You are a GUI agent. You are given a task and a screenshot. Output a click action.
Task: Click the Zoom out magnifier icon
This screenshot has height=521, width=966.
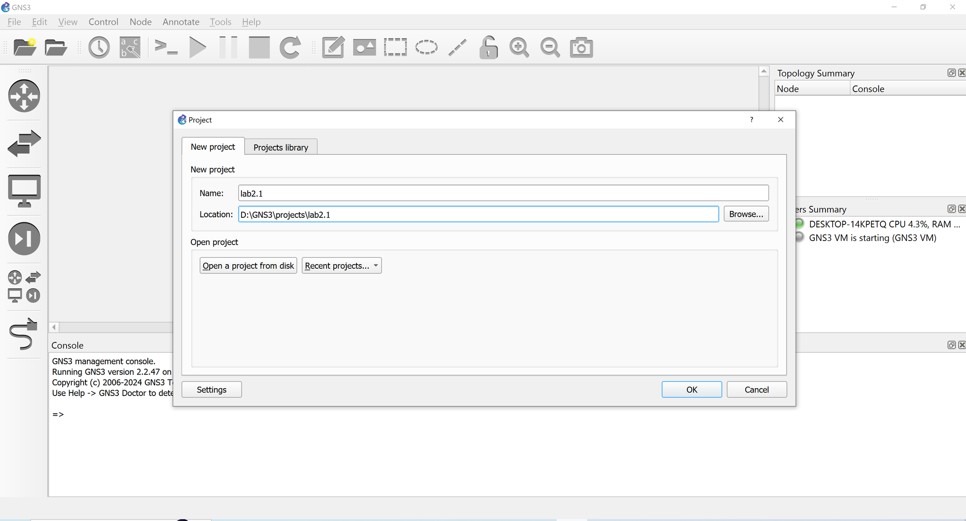point(550,47)
